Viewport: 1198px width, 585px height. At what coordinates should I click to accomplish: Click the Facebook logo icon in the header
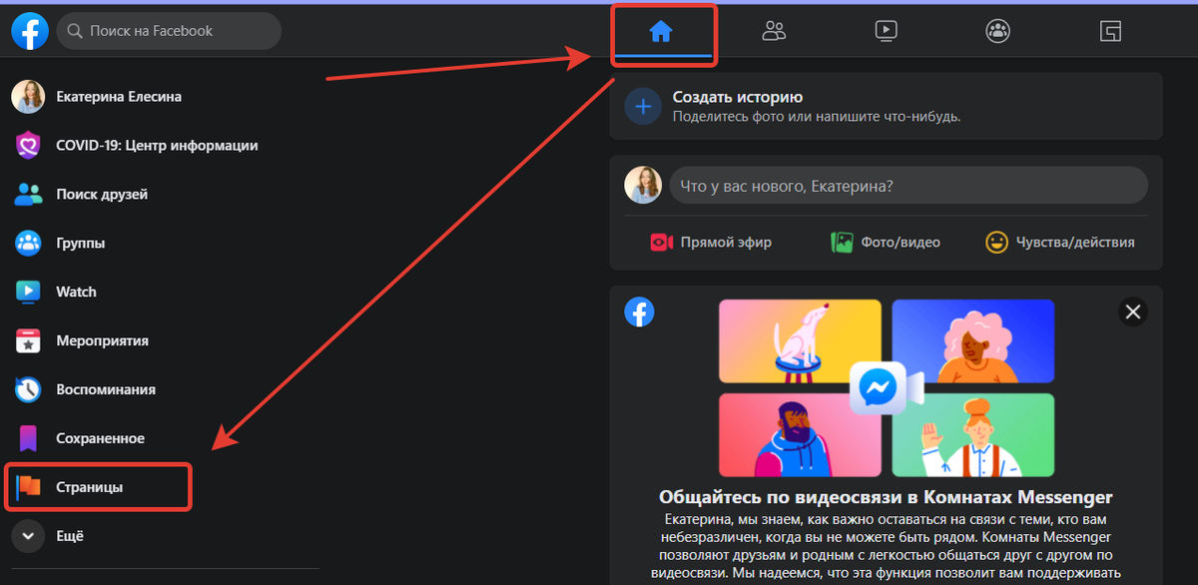(30, 31)
